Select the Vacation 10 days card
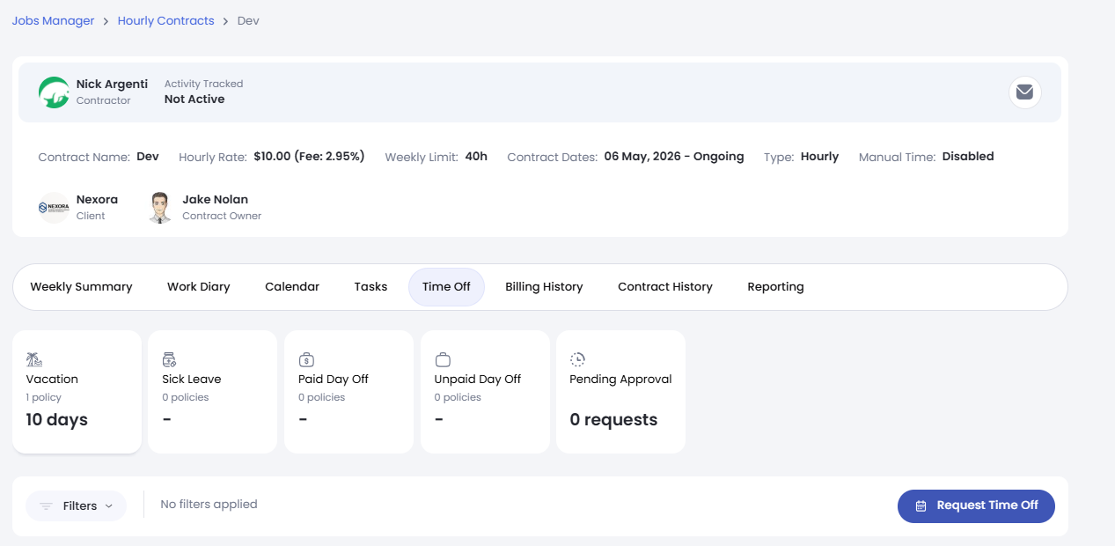1115x546 pixels. 77,392
